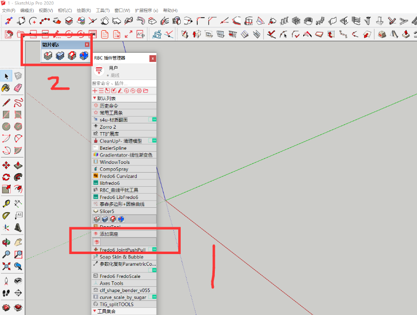Click the BezierSpline plugin row
Image resolution: width=417 pixels, height=315 pixels.
(124, 148)
